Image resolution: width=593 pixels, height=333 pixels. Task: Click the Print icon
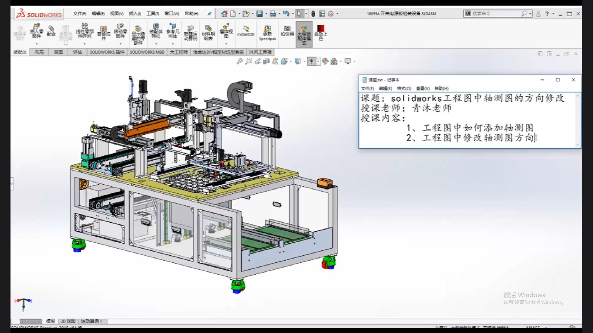pyautogui.click(x=273, y=14)
